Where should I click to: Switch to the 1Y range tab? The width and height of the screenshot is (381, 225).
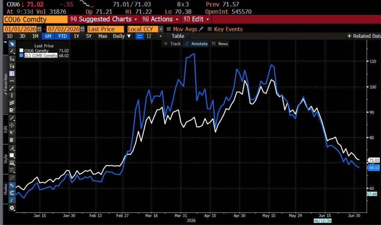pyautogui.click(x=76, y=36)
